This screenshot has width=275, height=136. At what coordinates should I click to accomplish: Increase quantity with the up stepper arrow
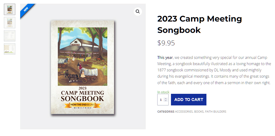[166, 98]
